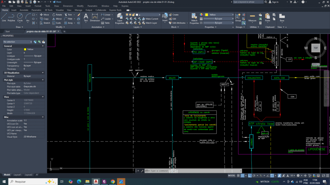The width and height of the screenshot is (330, 185).
Task: Pick the Circle tool in Draw panel
Action: pos(20,17)
